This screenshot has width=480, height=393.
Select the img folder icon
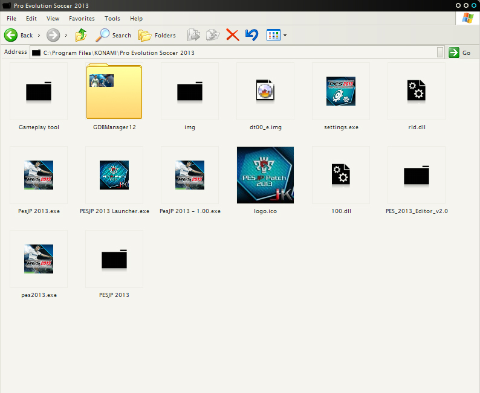click(x=190, y=91)
